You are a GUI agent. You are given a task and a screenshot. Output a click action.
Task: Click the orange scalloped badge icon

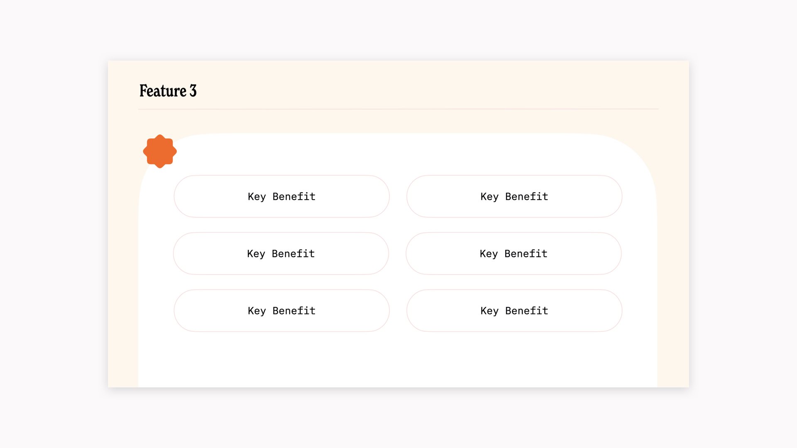click(x=160, y=151)
